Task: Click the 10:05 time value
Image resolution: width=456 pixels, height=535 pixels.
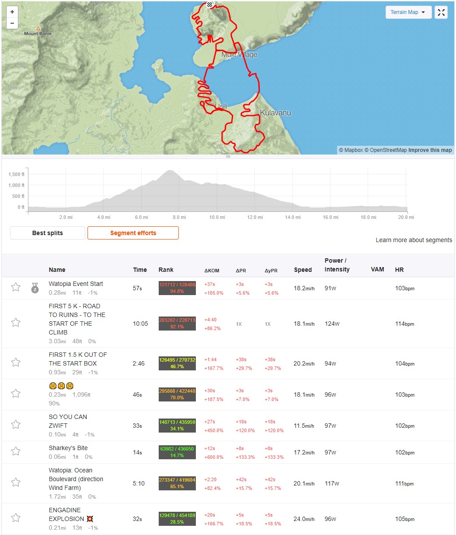Action: click(140, 324)
